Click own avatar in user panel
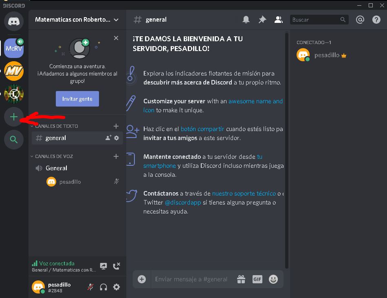The height and width of the screenshot is (298, 387). [x=38, y=287]
